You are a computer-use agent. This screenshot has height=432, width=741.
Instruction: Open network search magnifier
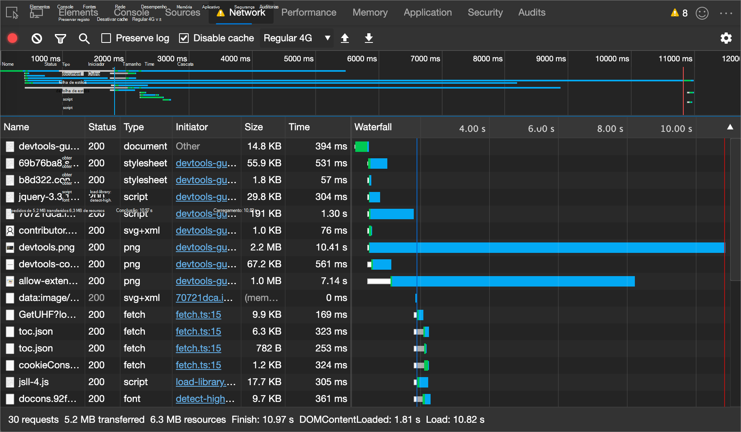[84, 38]
